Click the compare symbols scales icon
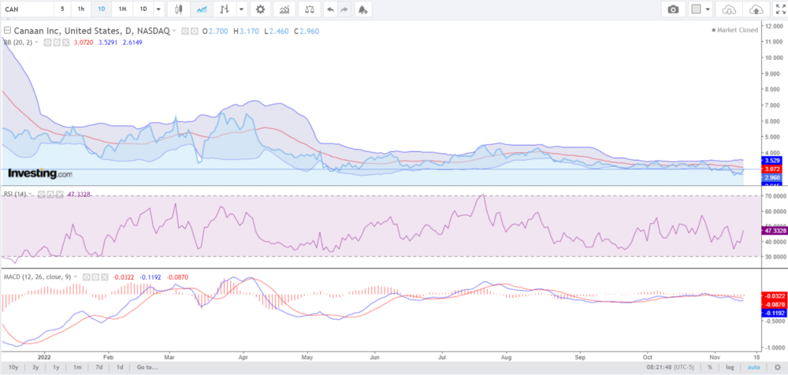This screenshot has width=788, height=375. point(309,9)
